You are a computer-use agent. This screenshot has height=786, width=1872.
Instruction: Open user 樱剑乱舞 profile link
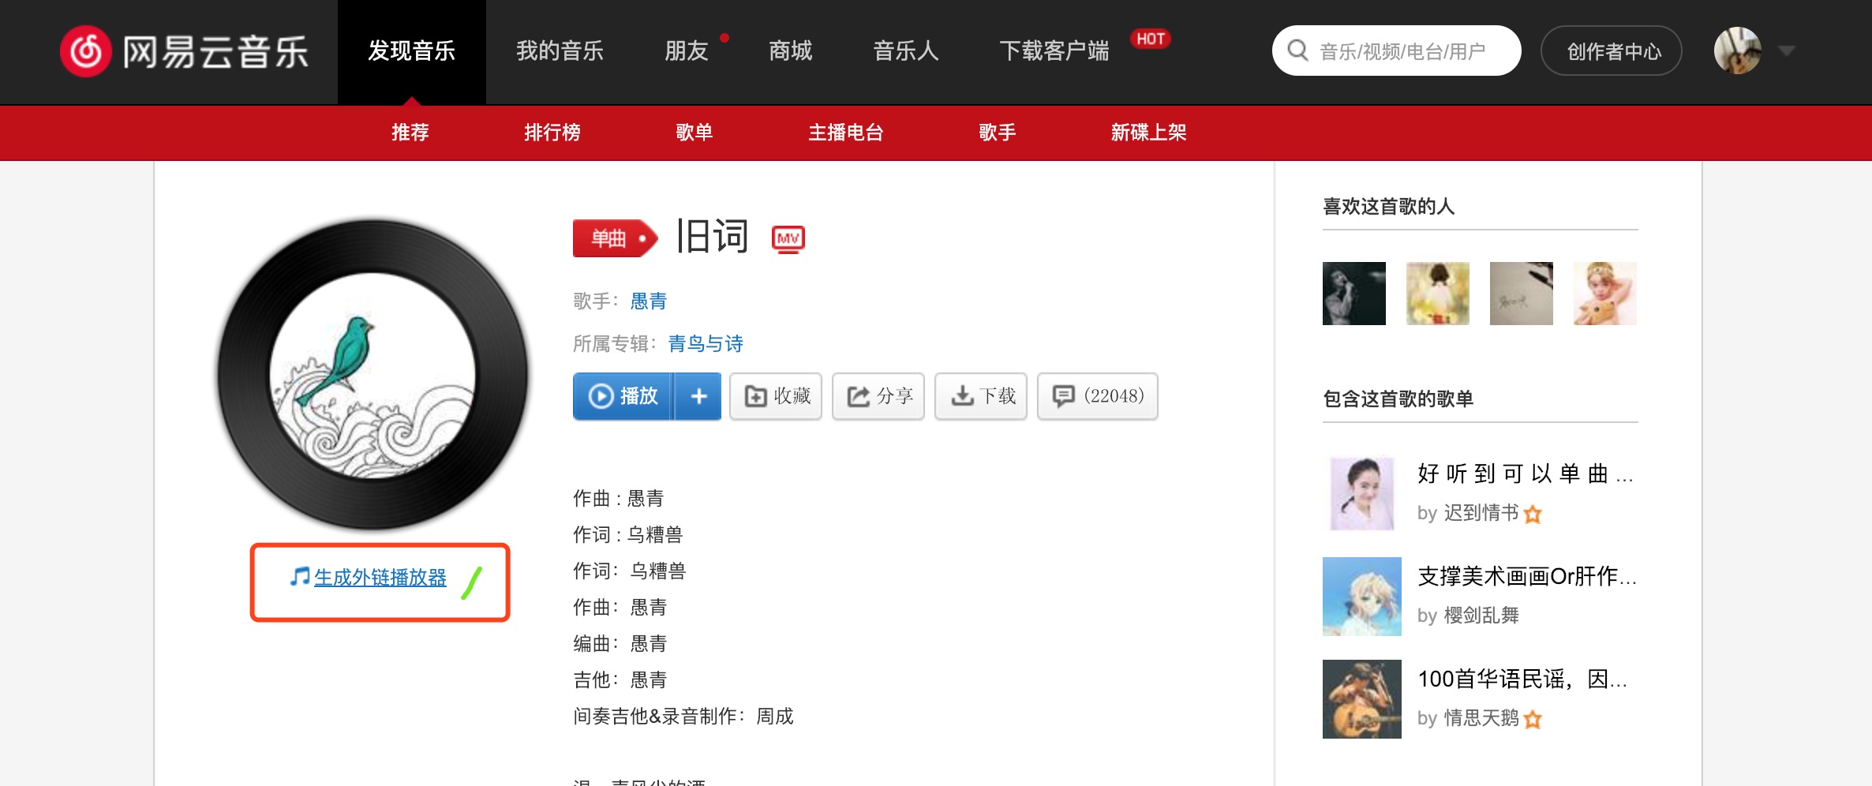1481,616
